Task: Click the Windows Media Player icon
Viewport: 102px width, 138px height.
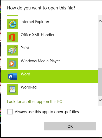Action: [x=12, y=63]
